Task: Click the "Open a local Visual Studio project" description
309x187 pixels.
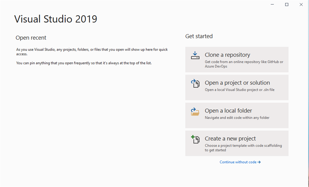Action: tap(240, 90)
